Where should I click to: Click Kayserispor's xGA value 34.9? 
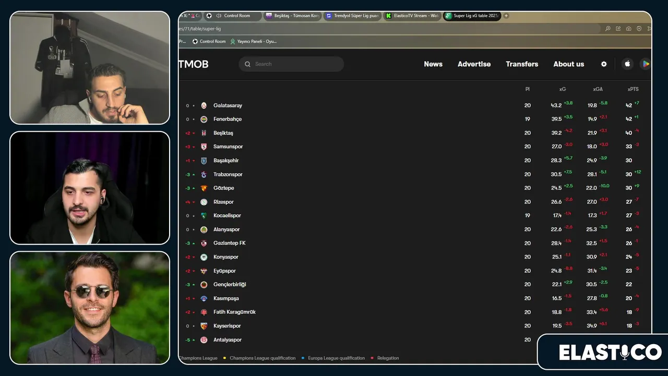[x=592, y=326]
